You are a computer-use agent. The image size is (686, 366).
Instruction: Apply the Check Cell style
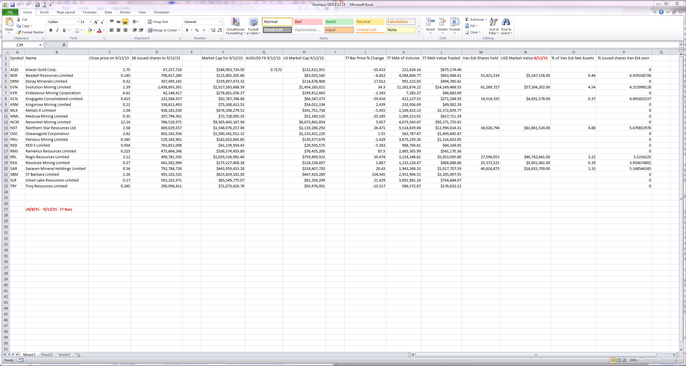point(277,30)
